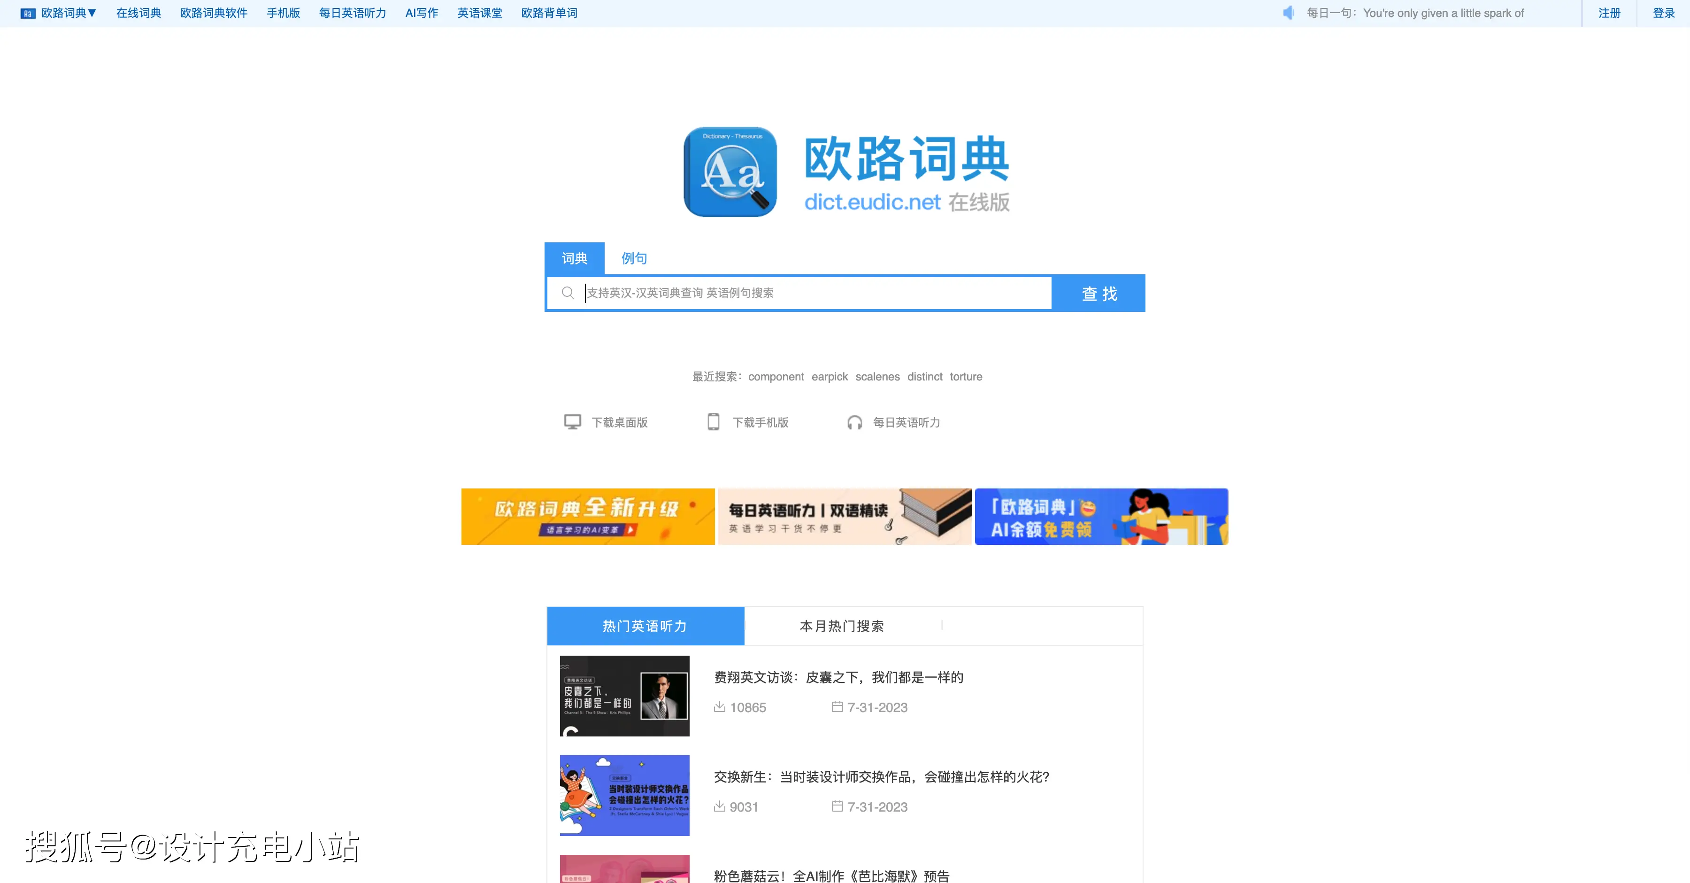Click the calendar icon of the 费翔英文访谈 entry
The height and width of the screenshot is (883, 1690).
(x=837, y=707)
